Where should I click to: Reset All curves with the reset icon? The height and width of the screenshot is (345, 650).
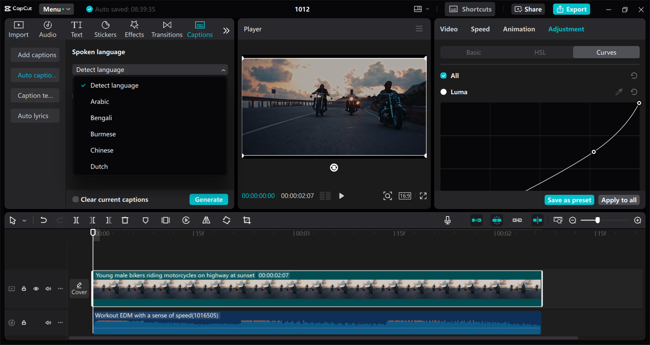tap(634, 76)
